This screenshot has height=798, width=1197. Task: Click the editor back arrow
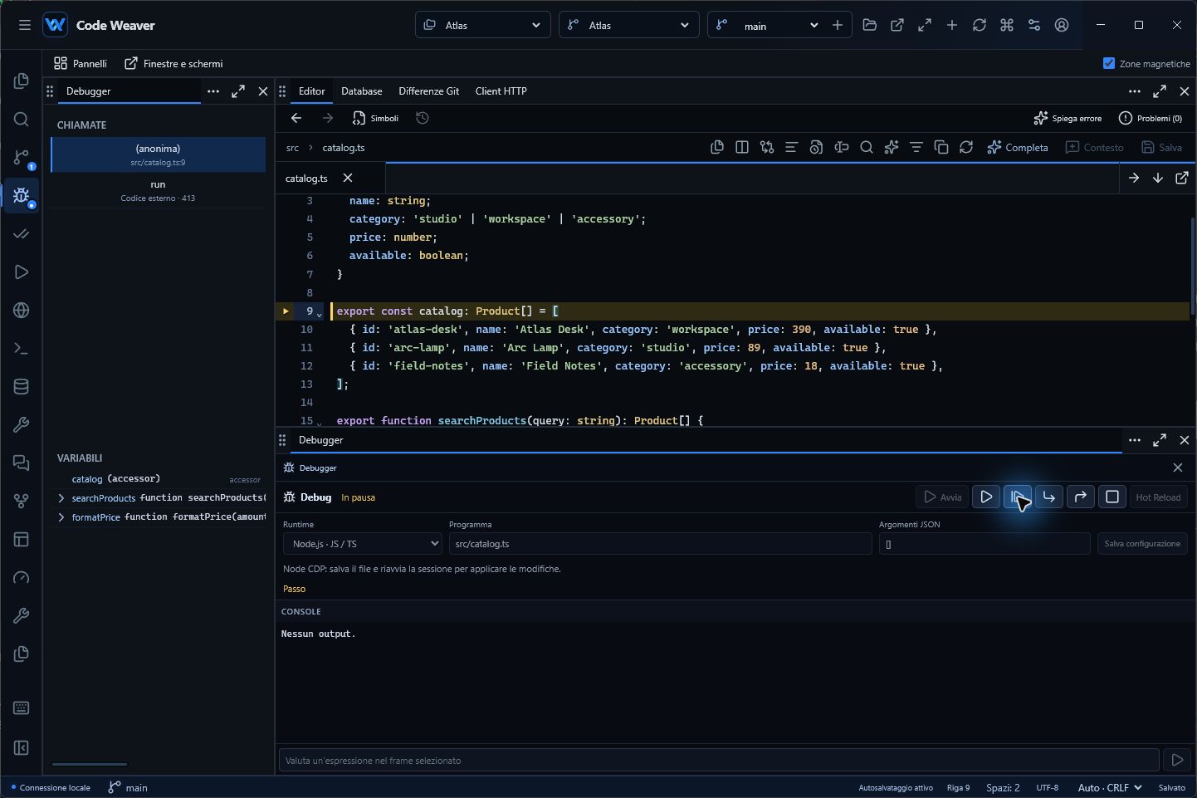coord(296,119)
